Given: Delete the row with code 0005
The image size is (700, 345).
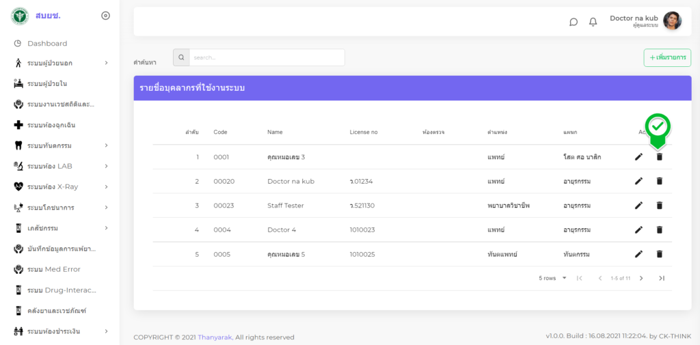Looking at the screenshot, I should (660, 254).
